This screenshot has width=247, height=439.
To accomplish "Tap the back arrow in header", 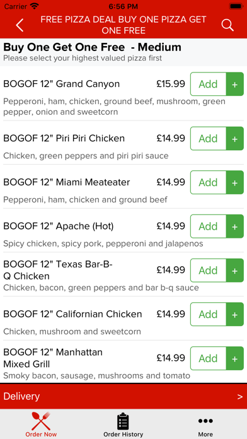I will click(x=20, y=25).
